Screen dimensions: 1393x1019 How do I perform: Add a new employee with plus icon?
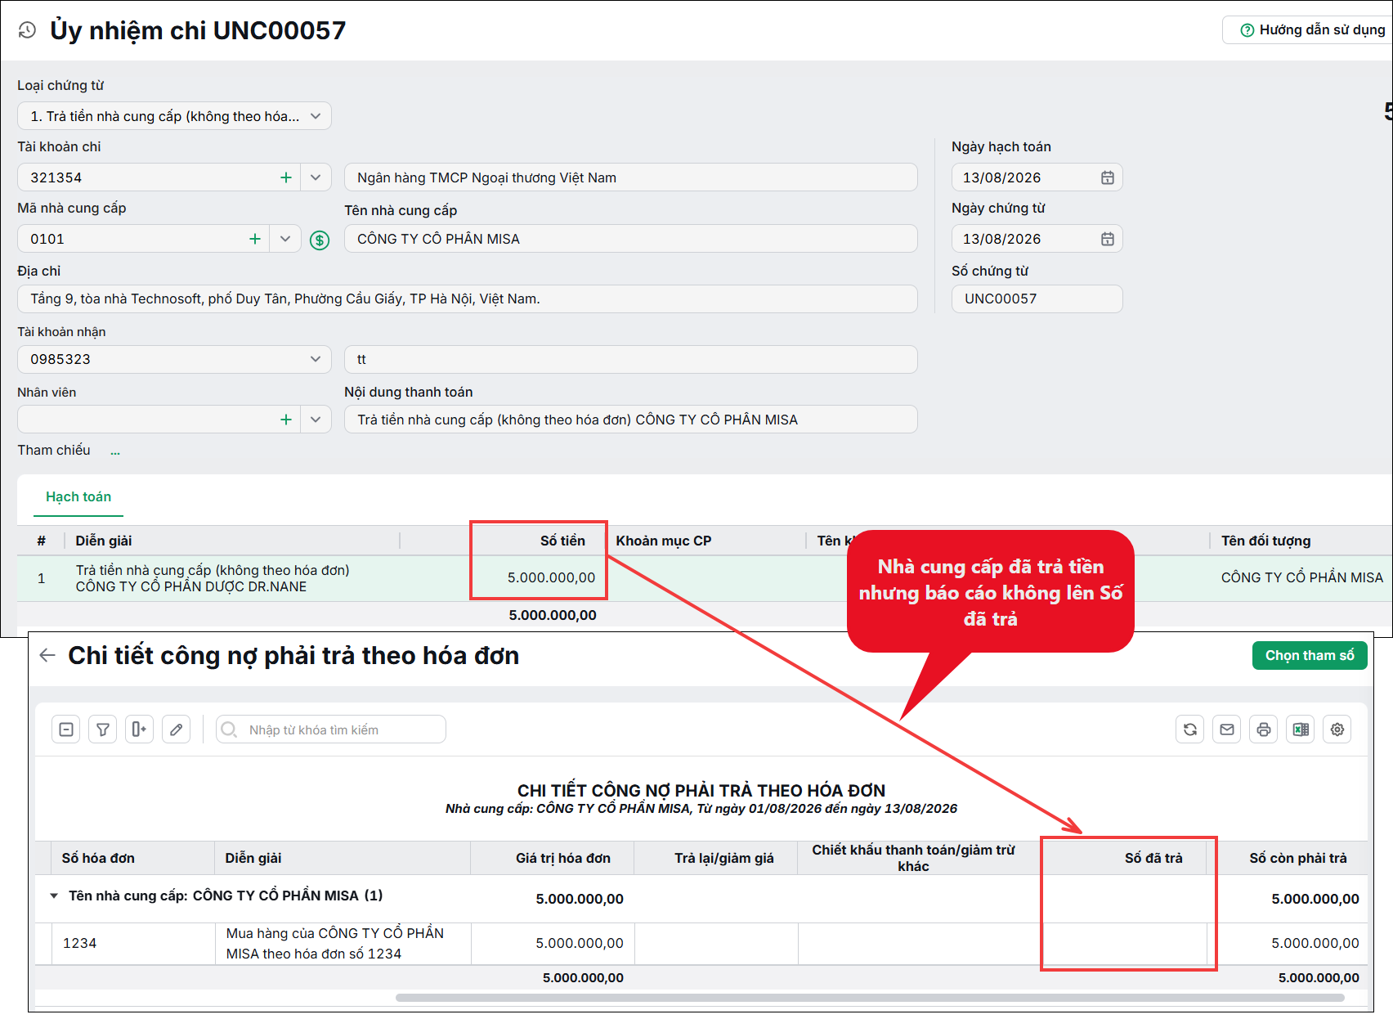(x=286, y=420)
